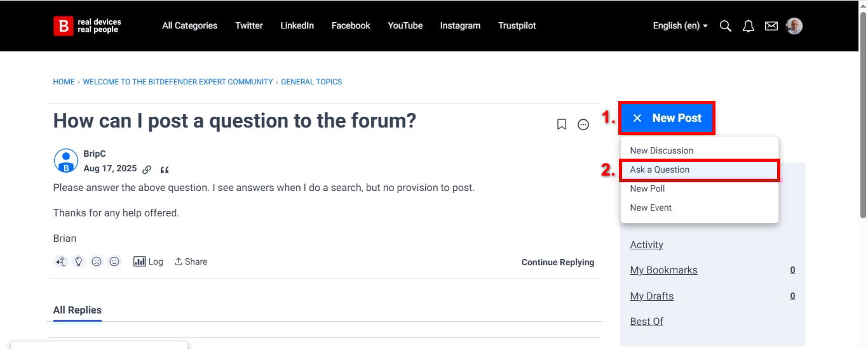
Task: React with the lightbulb insightful icon
Action: pyautogui.click(x=79, y=261)
